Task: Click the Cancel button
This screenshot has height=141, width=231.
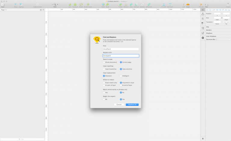Action: [119, 104]
